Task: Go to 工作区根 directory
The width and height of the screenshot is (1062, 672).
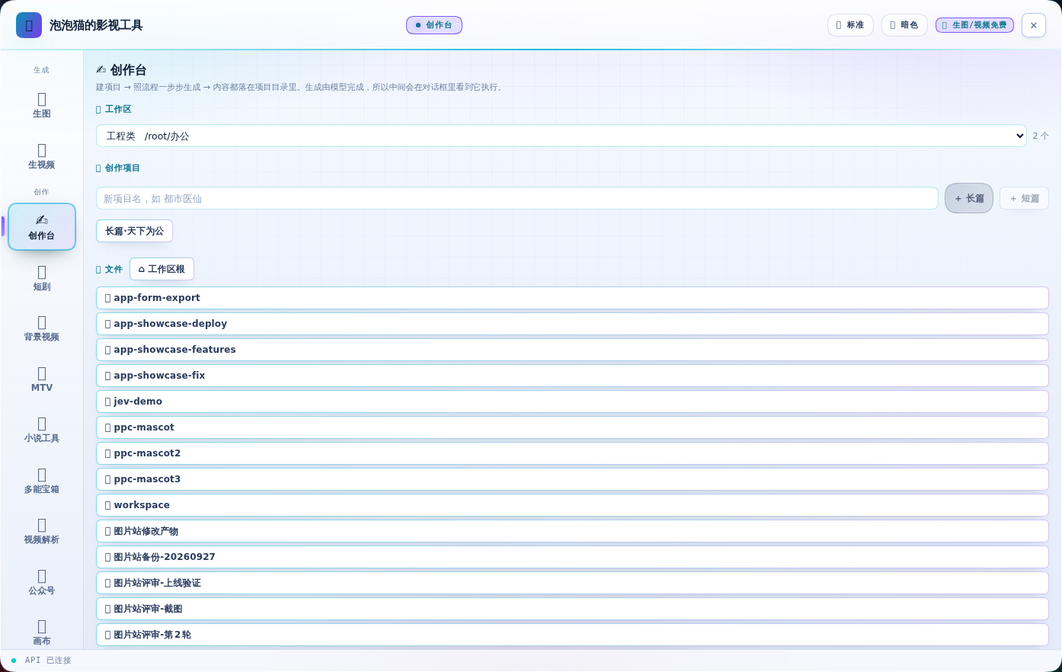Action: point(162,269)
